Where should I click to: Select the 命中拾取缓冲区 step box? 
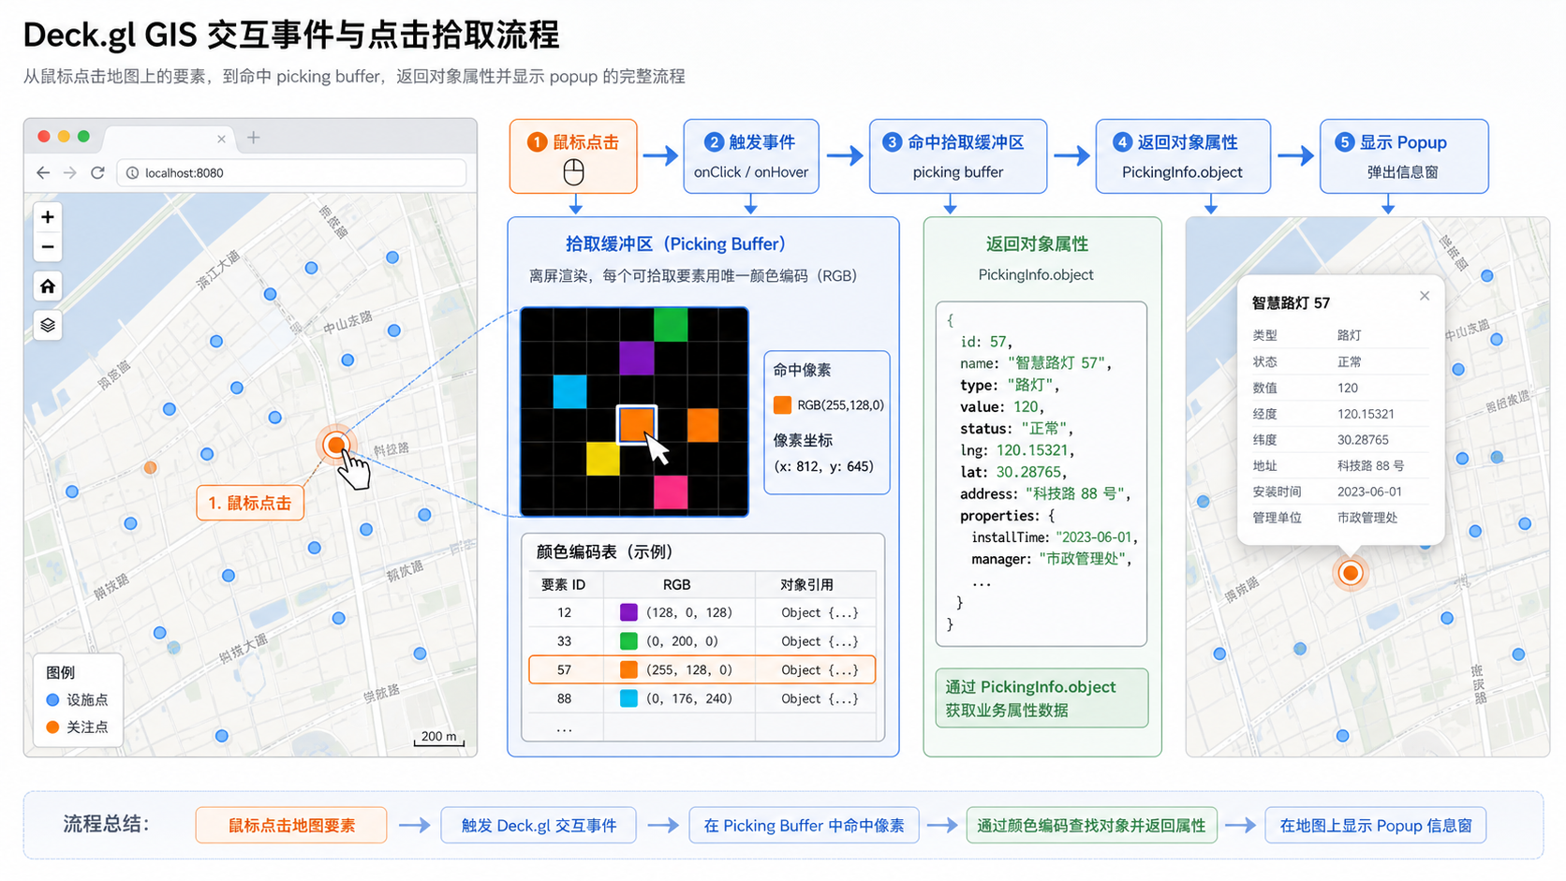[x=958, y=156]
